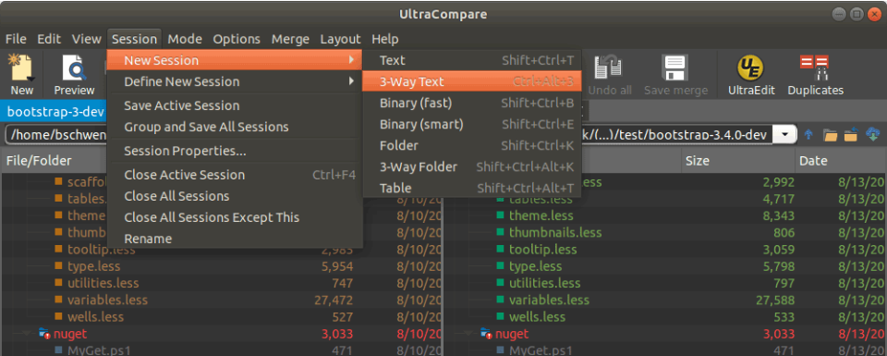Open the File menu
Screen dimensions: 887x356
[16, 39]
